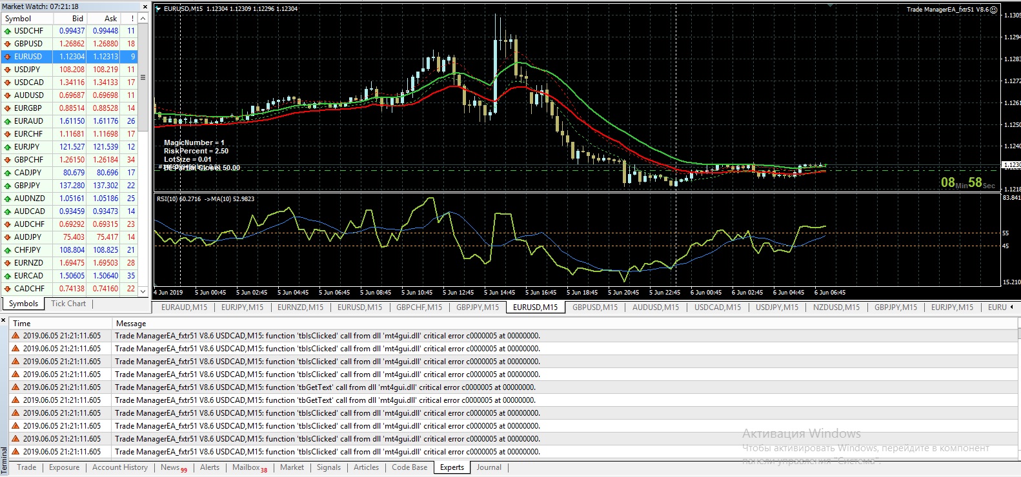Switch to the Tick Chart tab
The width and height of the screenshot is (1021, 477).
(68, 304)
